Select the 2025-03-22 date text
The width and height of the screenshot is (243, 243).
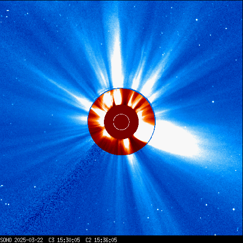28,240
